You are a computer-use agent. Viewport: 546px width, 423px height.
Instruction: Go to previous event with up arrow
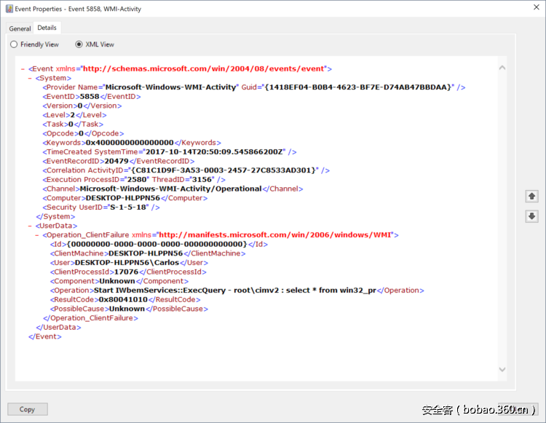coord(531,197)
